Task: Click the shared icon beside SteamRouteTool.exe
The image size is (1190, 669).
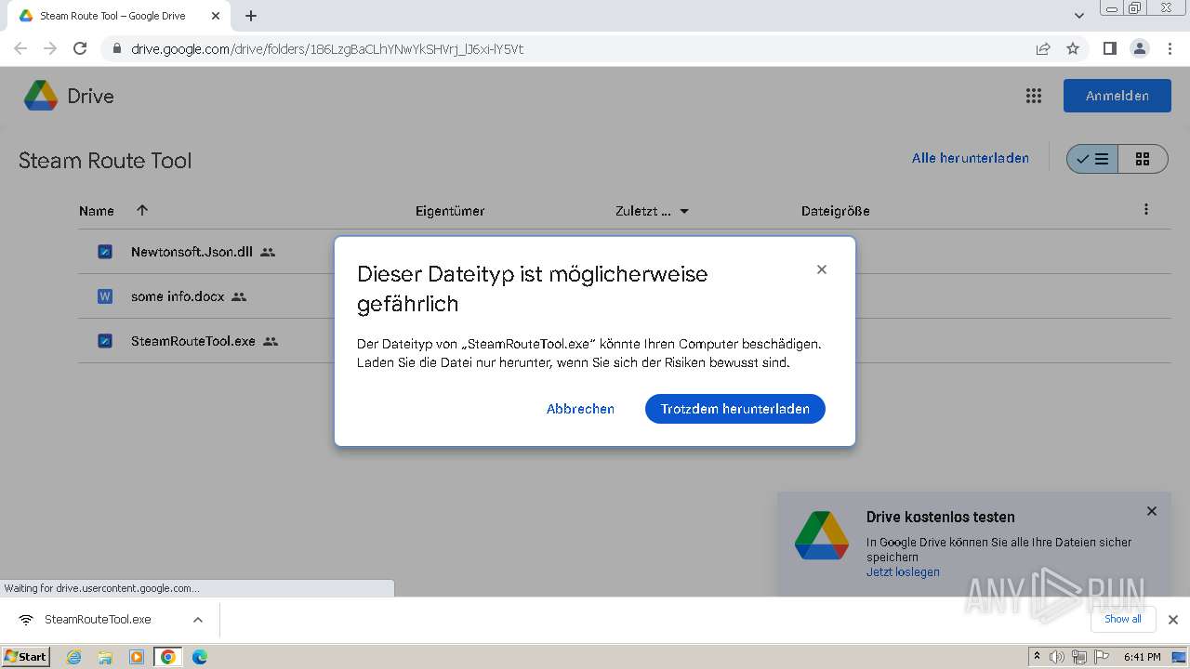Action: point(271,341)
